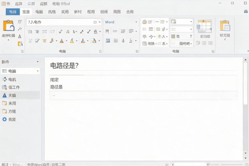The height and width of the screenshot is (166, 249).
Task: Click the stamp icon beside the check arrow
Action: [x=95, y=32]
